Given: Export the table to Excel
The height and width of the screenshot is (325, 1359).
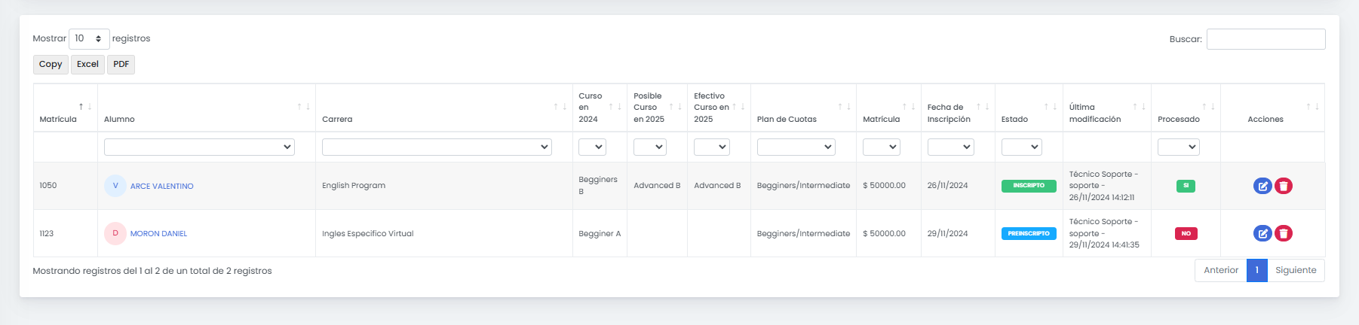Looking at the screenshot, I should [x=87, y=64].
